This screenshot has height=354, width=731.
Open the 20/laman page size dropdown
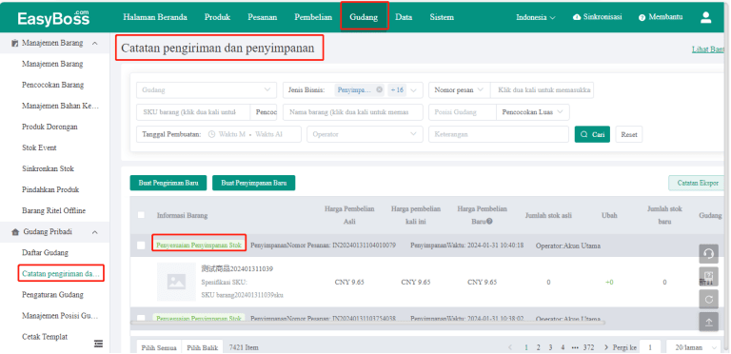tap(693, 347)
